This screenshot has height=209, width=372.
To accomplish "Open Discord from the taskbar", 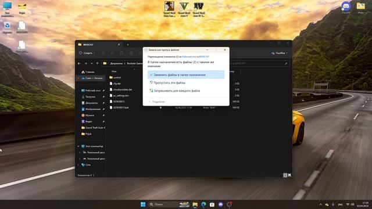I will [x=221, y=204].
